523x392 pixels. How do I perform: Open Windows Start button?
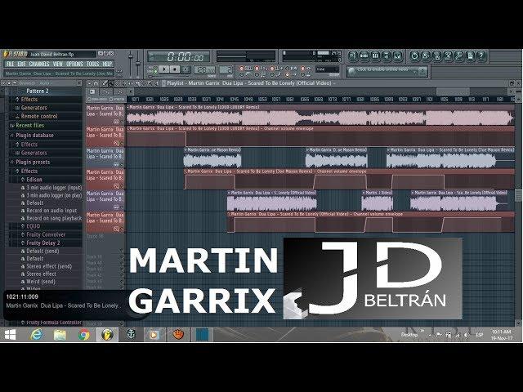10,335
